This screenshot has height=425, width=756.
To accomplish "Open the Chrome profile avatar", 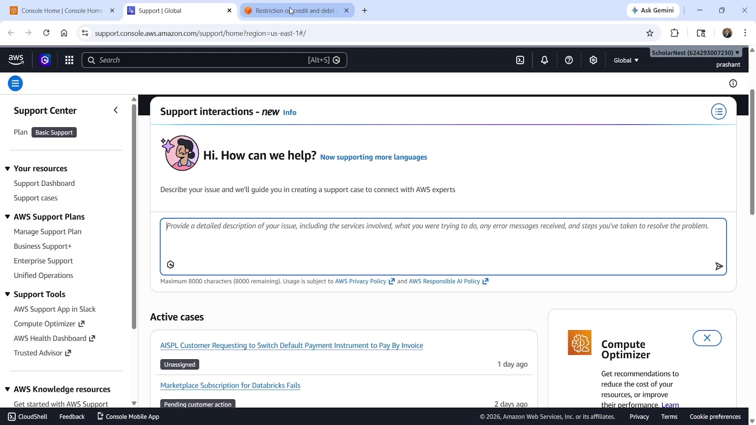I will (x=727, y=33).
